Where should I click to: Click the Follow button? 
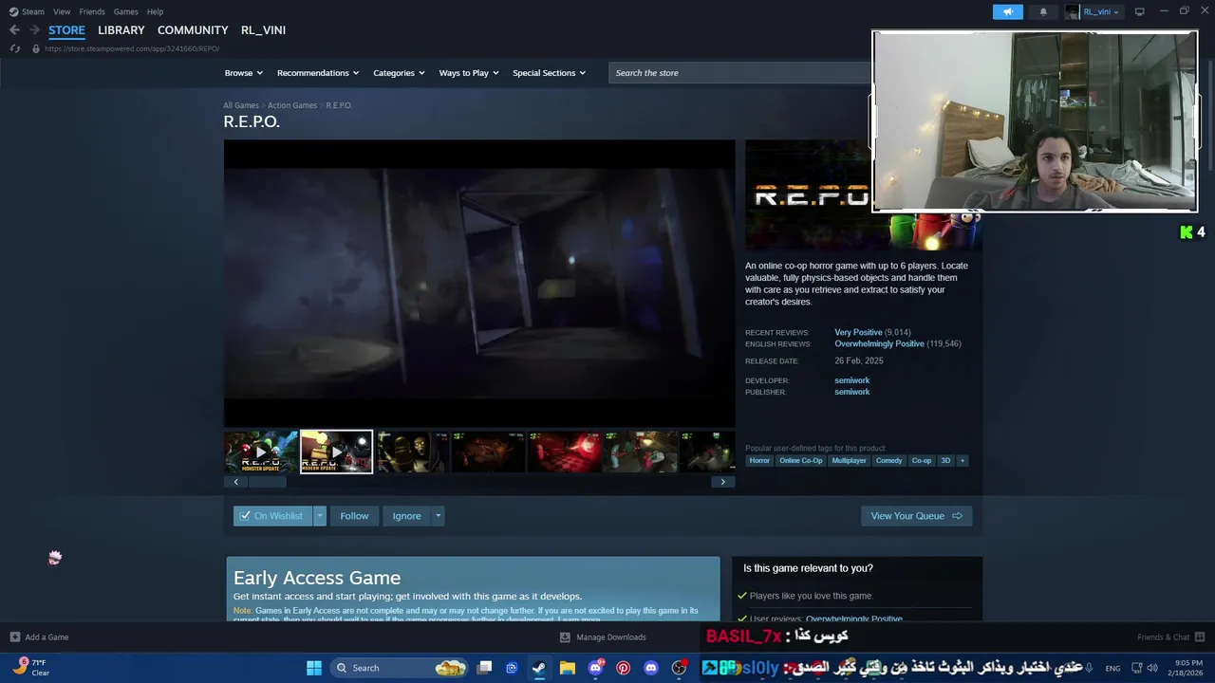[x=354, y=516]
